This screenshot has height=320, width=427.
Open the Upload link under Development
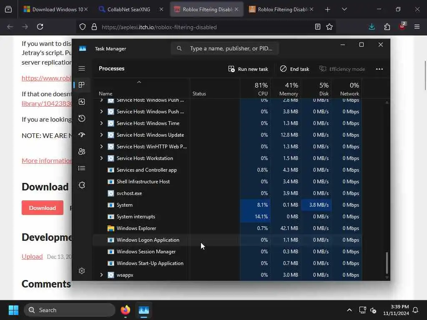(32, 257)
